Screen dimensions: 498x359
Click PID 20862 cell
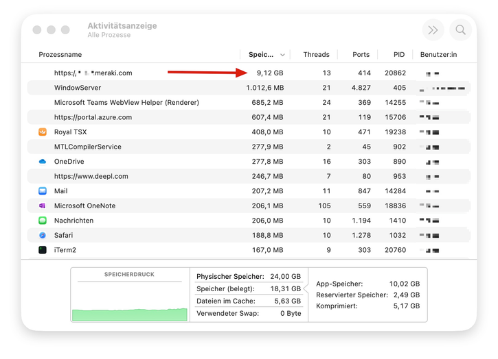[395, 73]
